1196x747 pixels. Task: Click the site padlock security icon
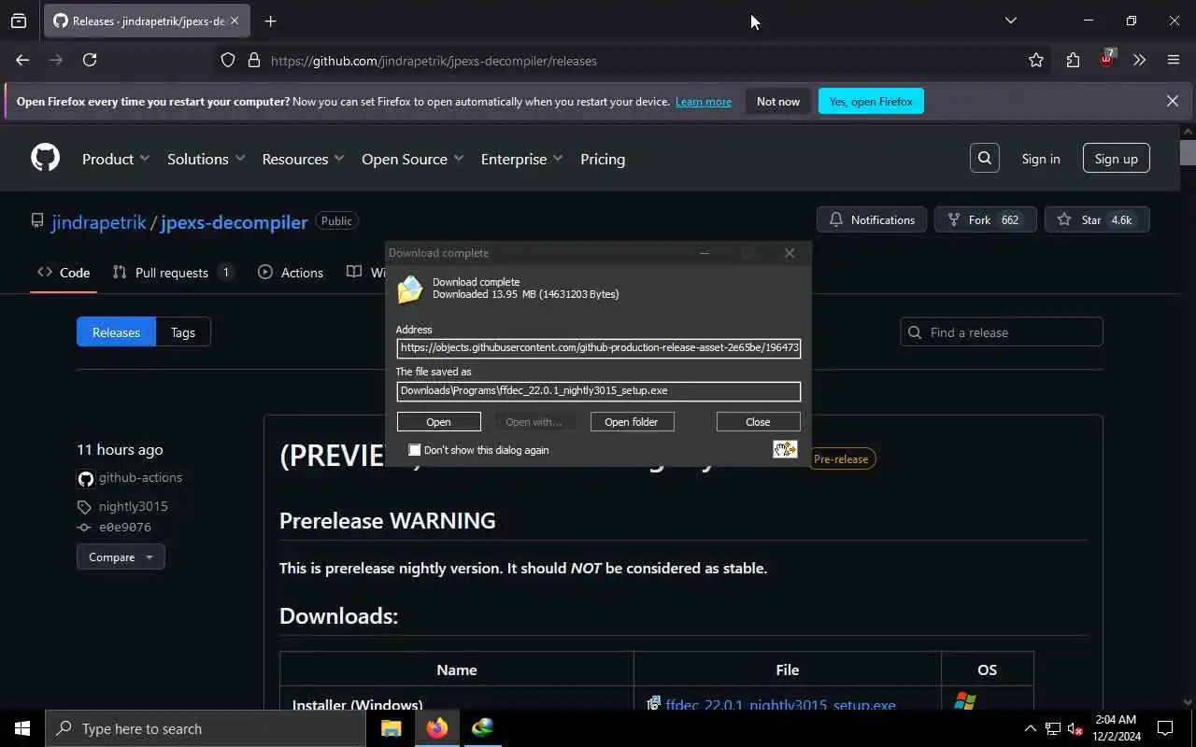pos(253,60)
